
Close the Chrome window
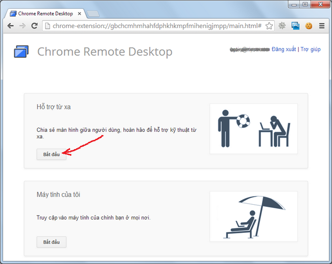pos(319,5)
